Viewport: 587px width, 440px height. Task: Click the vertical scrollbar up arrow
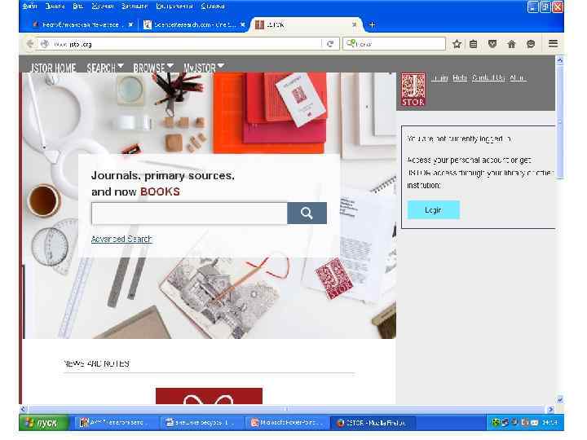coord(559,59)
